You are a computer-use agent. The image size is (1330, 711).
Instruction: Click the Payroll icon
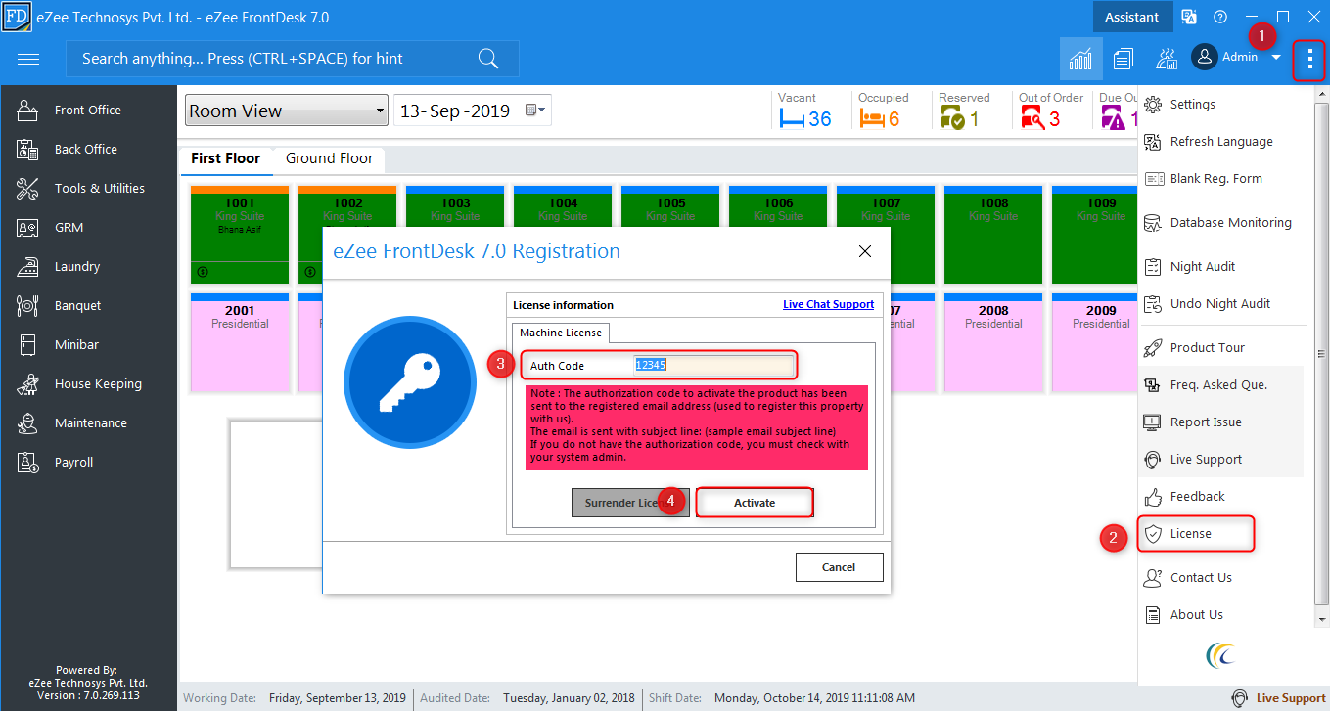(26, 463)
